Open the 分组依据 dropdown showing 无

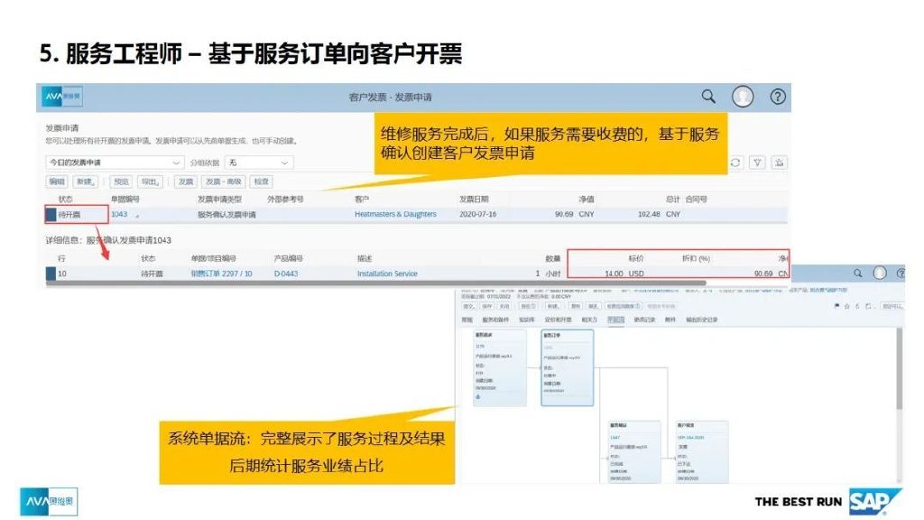point(259,162)
